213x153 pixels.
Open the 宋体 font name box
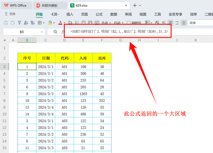(x=200, y=23)
